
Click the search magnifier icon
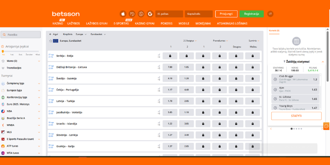[4, 35]
